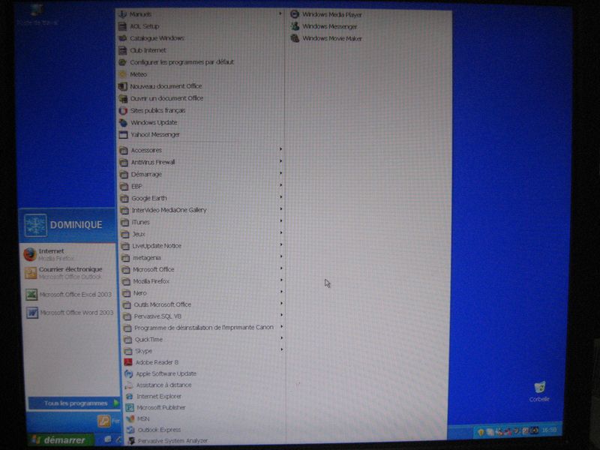Open Assistance à distance
This screenshot has width=600, height=450.
[158, 385]
